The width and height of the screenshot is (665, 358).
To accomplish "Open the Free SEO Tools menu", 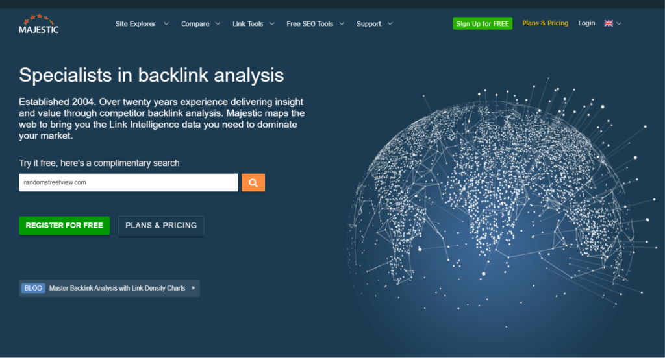I will click(310, 24).
